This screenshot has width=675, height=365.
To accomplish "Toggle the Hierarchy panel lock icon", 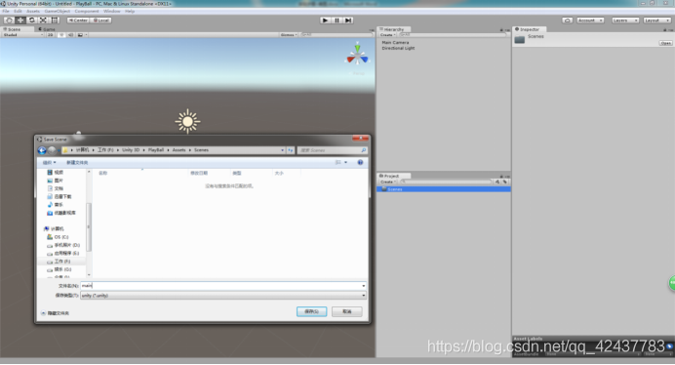I will tap(501, 29).
